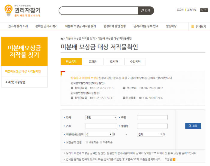Switch to the 교과용 tab
210x166 pixels.
coord(92,62)
